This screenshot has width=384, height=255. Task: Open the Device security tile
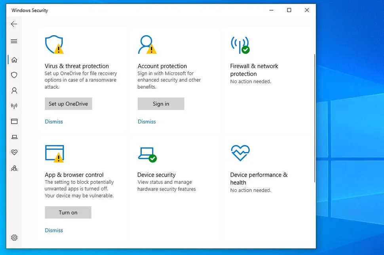156,175
